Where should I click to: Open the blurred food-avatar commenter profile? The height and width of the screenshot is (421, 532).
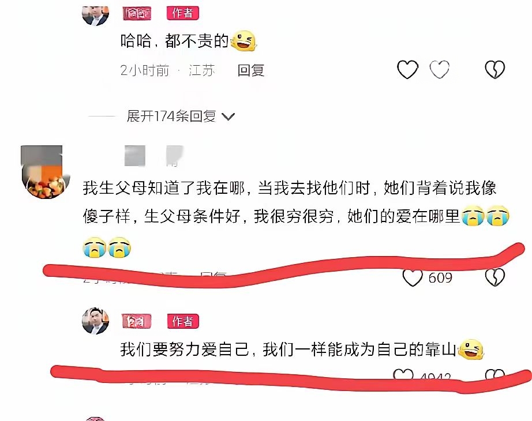pos(42,172)
